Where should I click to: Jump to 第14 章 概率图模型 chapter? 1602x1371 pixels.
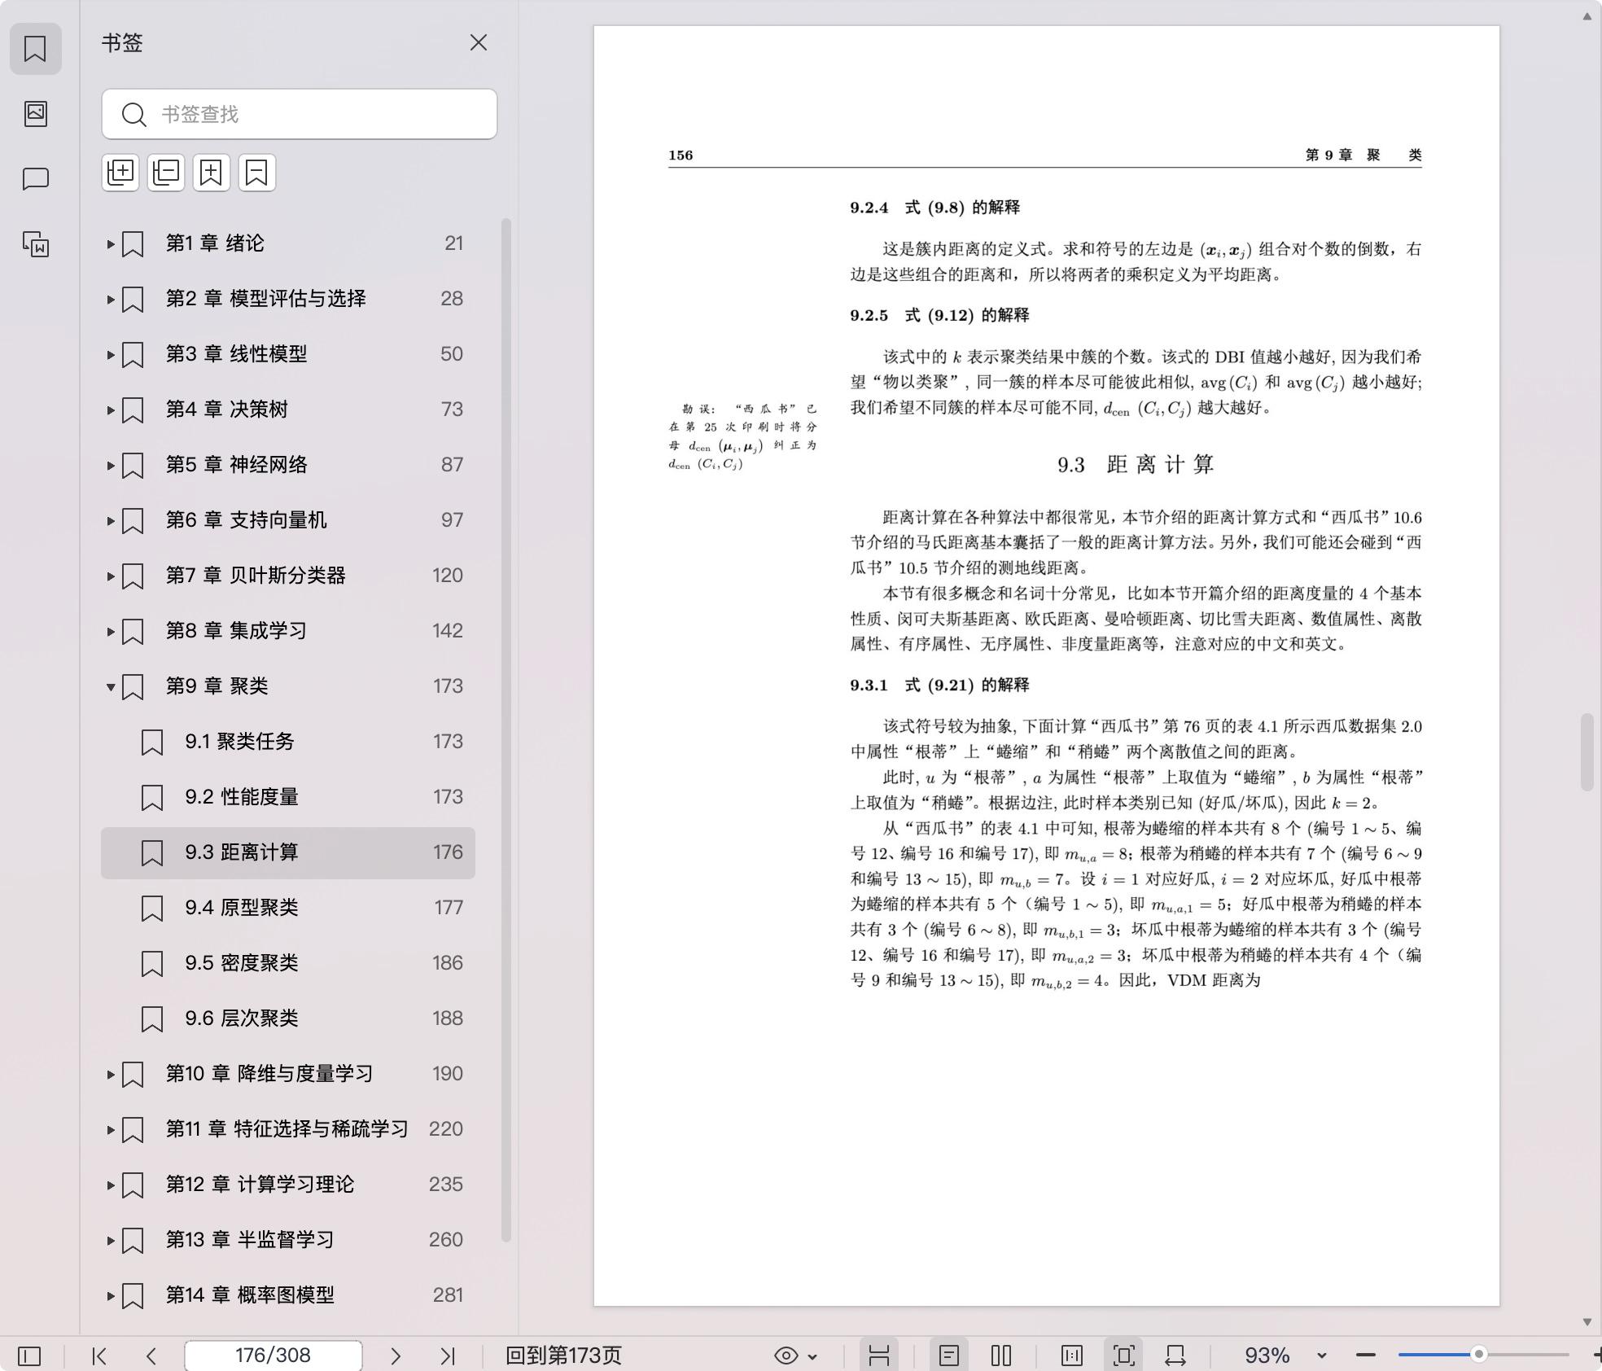[x=288, y=1295]
